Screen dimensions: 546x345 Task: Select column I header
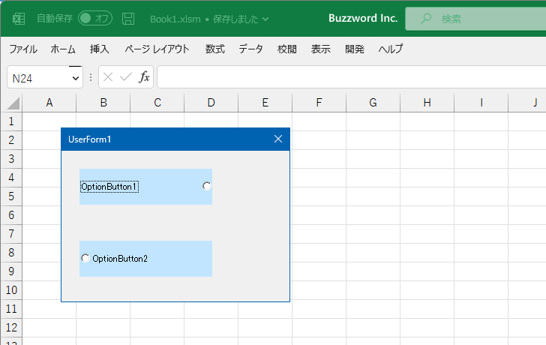coord(481,103)
